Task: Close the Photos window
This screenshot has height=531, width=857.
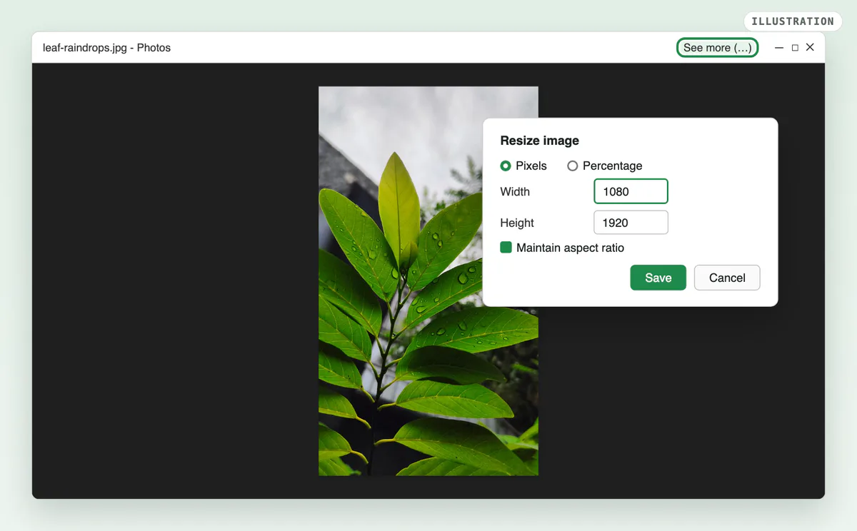Action: (x=810, y=47)
